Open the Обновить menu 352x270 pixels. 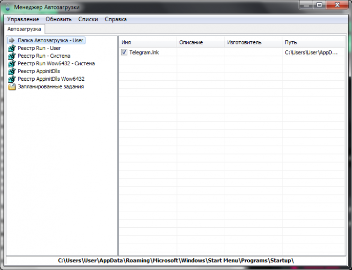click(58, 19)
